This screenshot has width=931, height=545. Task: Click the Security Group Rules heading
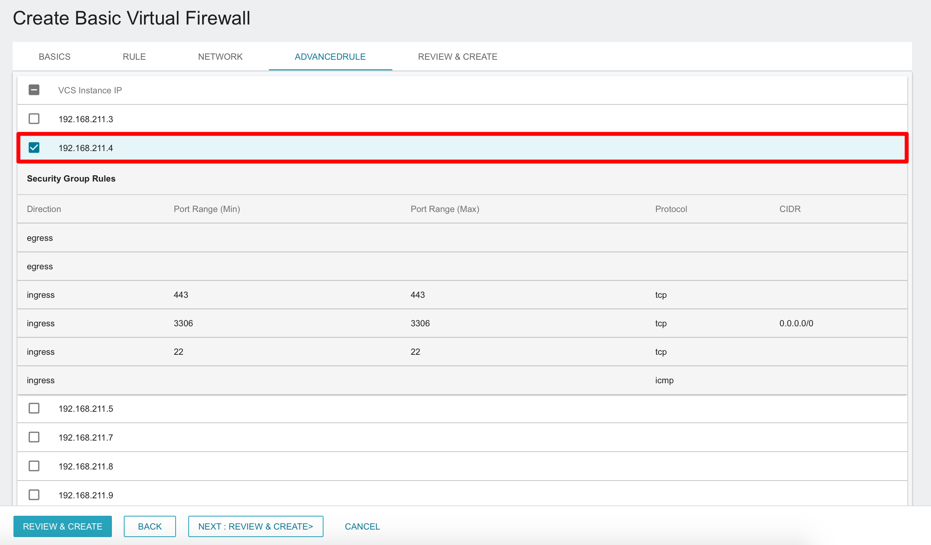point(71,179)
